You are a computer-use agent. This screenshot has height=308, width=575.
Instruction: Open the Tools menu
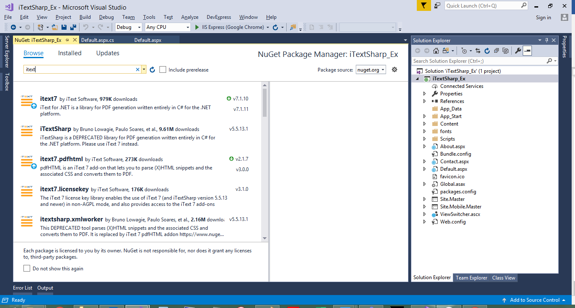pos(149,17)
